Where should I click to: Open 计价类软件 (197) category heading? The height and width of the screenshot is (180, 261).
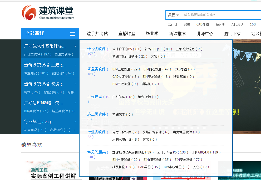pos(98,51)
